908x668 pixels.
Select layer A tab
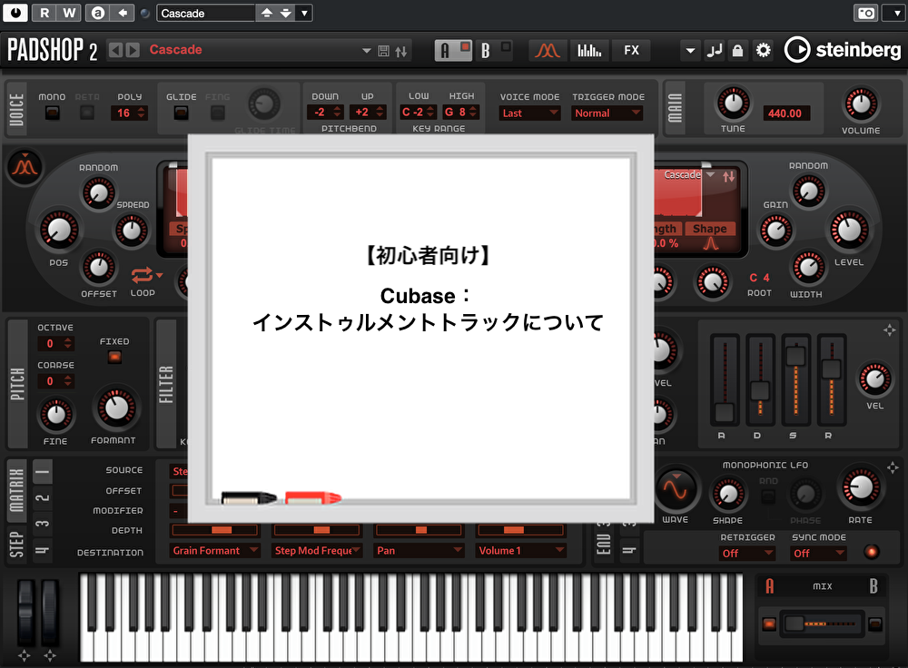click(445, 51)
